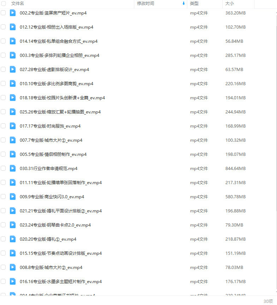This screenshot has height=305, width=277.
Task: Sort the list by 大小 column header
Action: pos(230,3)
